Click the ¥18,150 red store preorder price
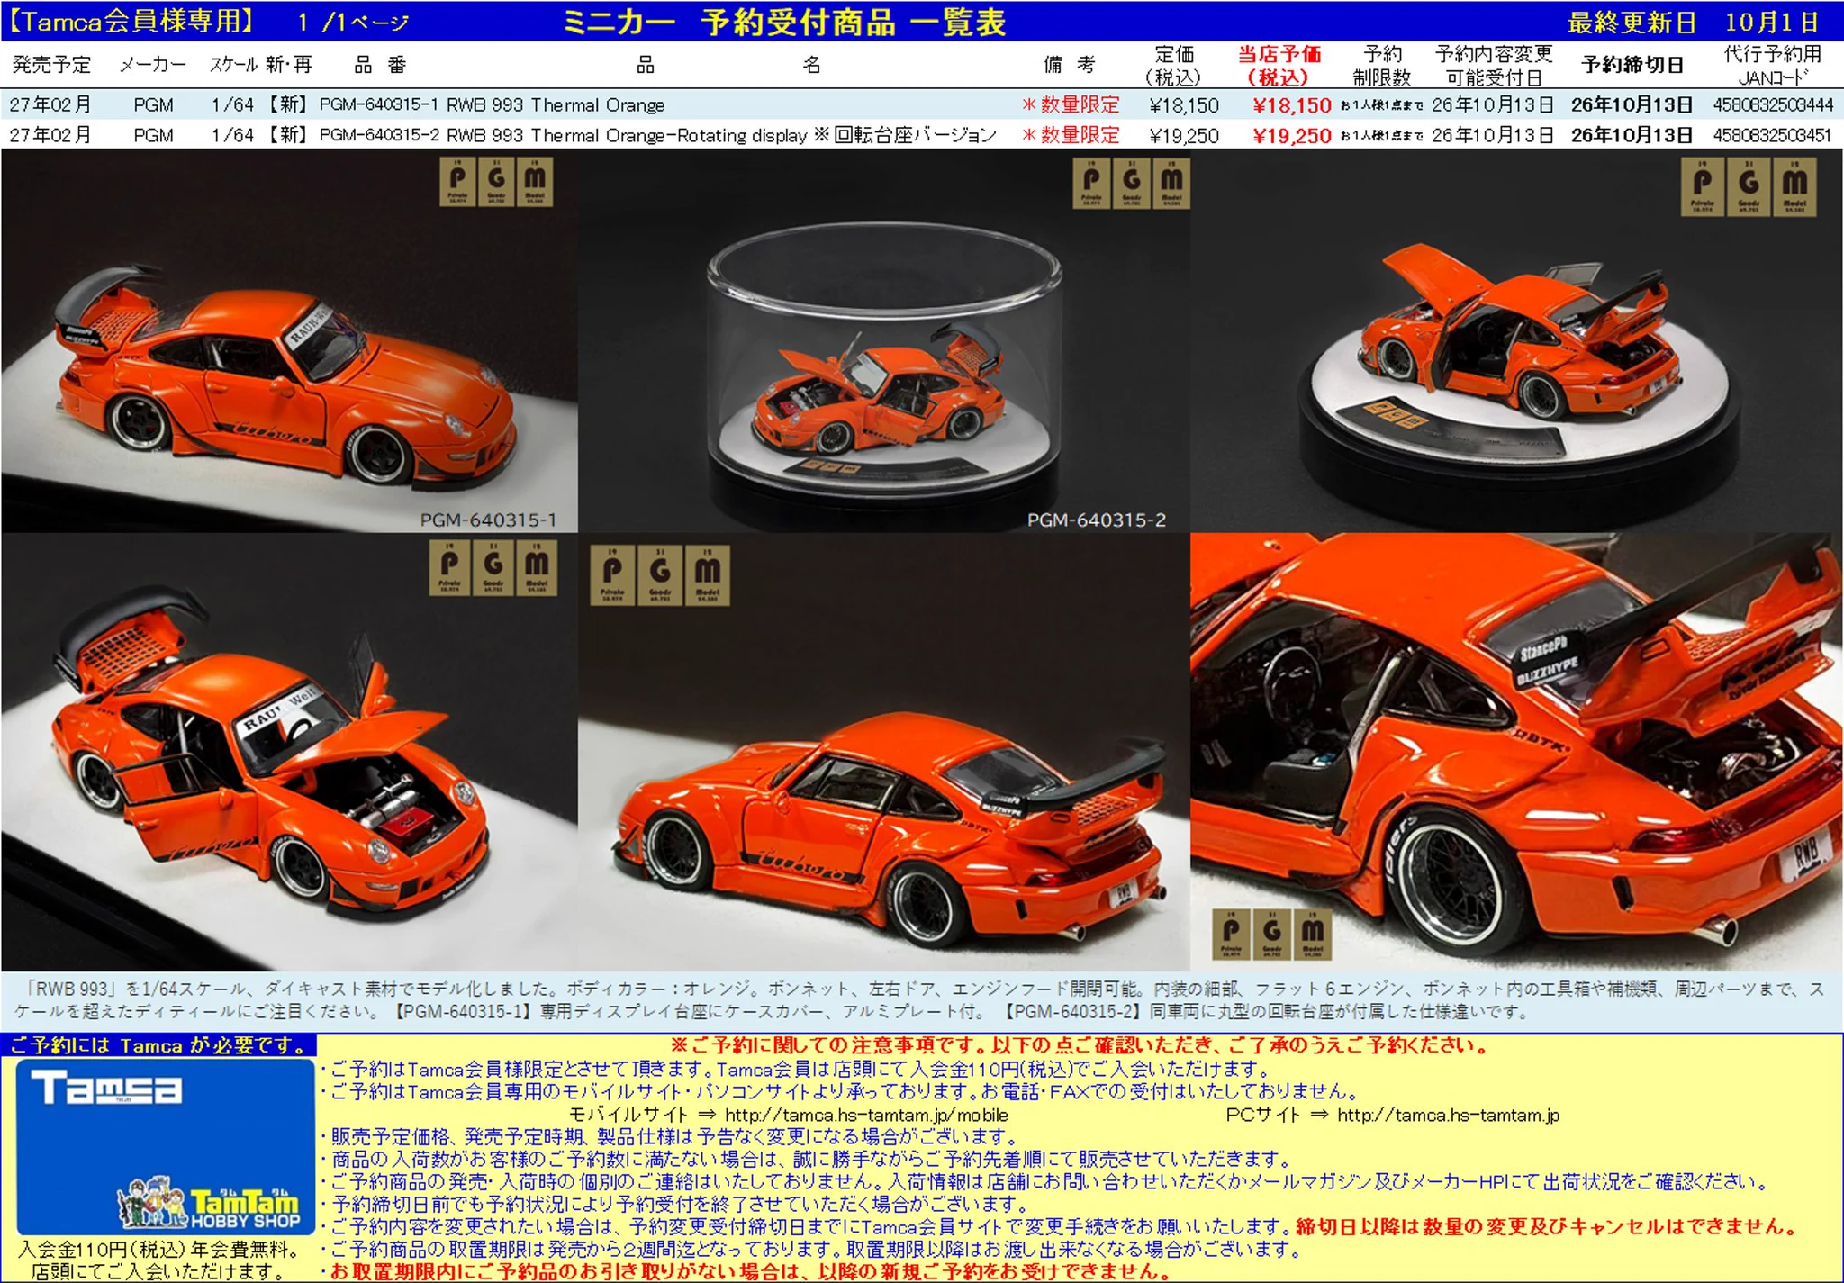The height and width of the screenshot is (1283, 1844). 1291,105
